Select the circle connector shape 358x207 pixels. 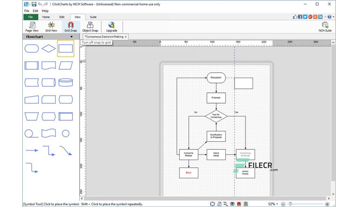pos(66,133)
